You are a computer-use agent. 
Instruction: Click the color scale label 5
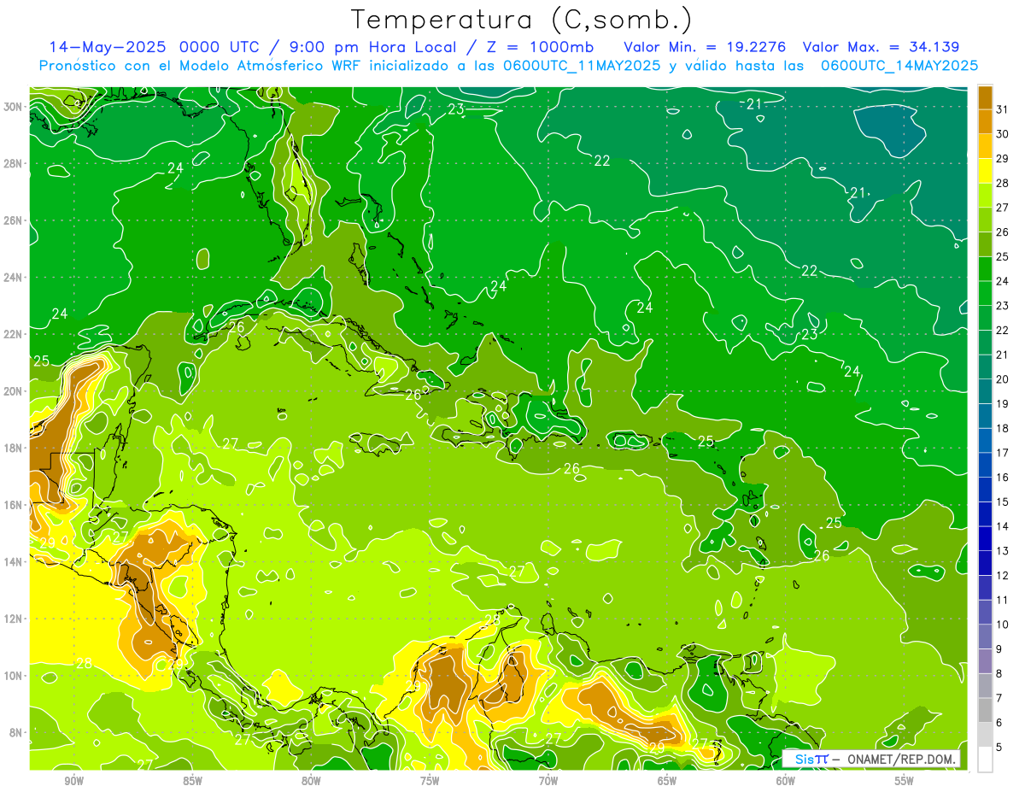click(999, 747)
